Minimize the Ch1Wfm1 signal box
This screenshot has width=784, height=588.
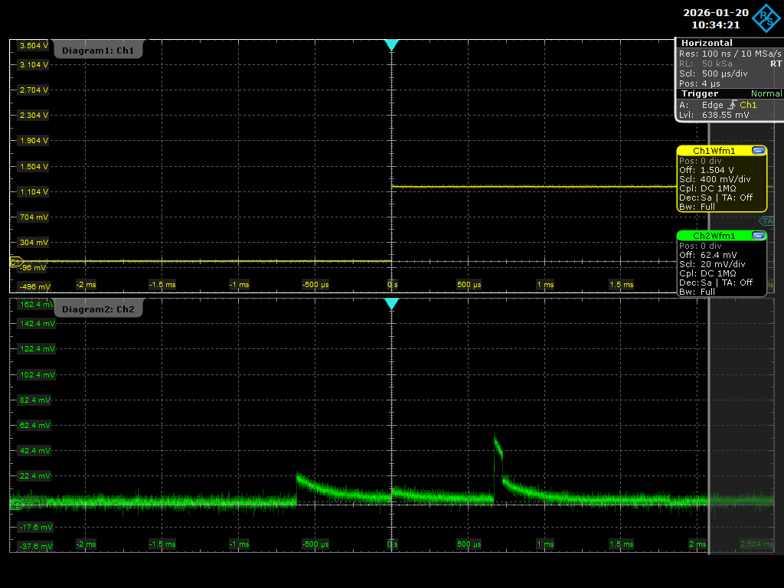tap(759, 150)
